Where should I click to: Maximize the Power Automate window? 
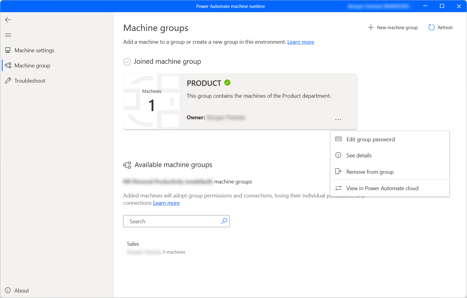coord(442,6)
